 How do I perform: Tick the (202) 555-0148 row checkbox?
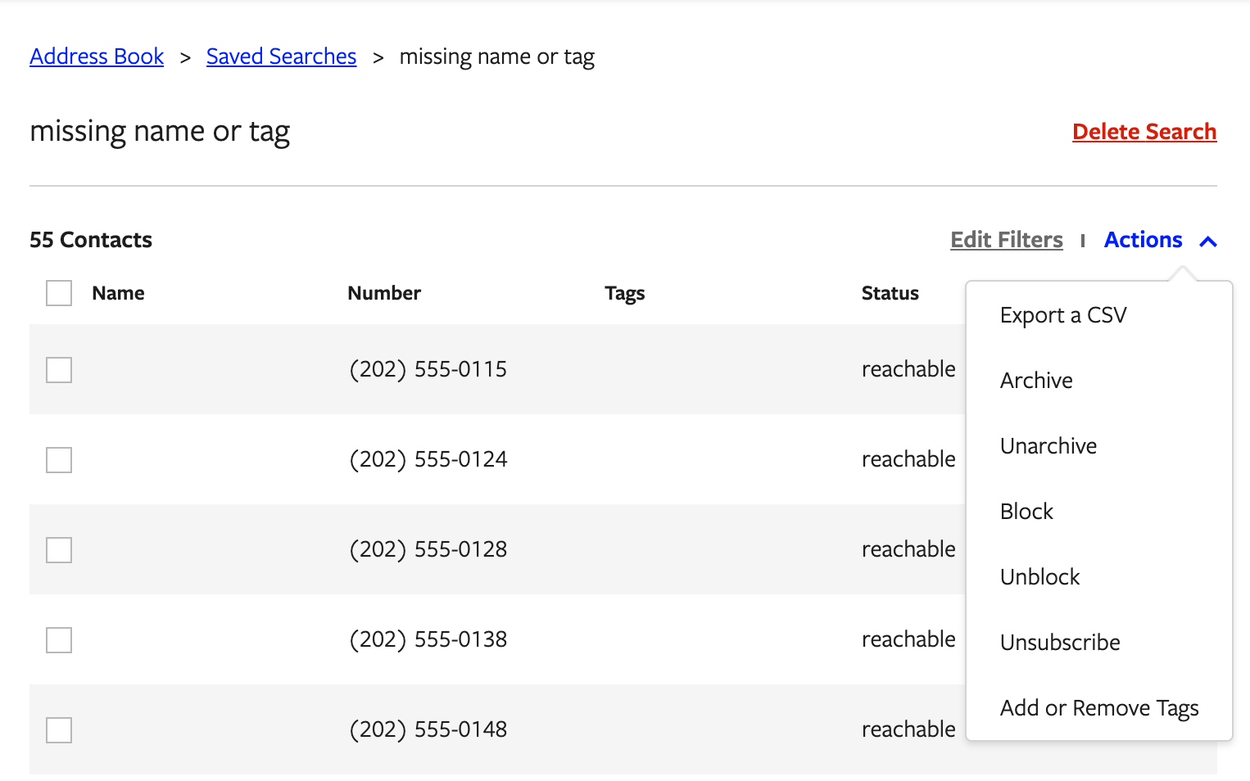(59, 730)
